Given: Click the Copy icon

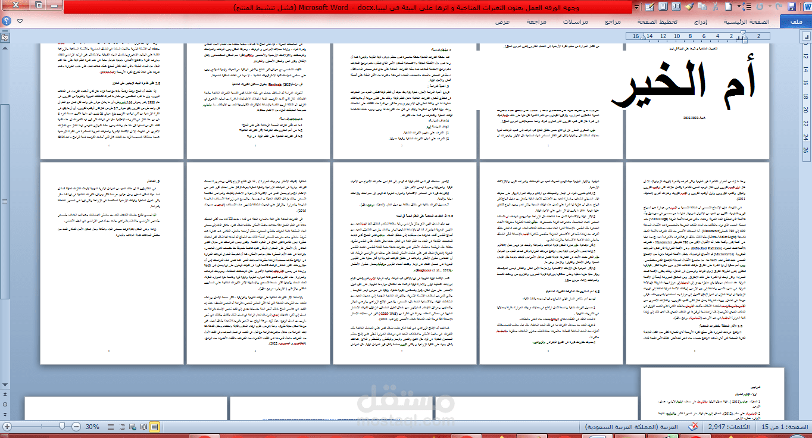Looking at the screenshot, I should (702, 7).
